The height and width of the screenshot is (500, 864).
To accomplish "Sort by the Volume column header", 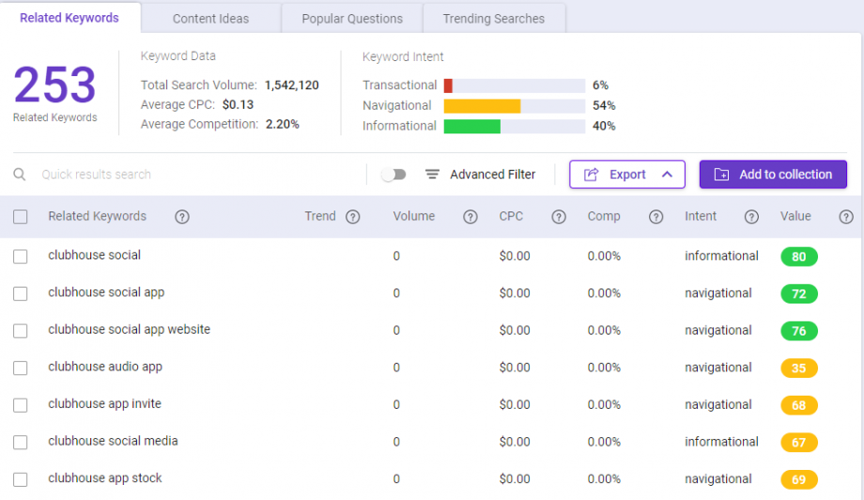I will coord(414,216).
